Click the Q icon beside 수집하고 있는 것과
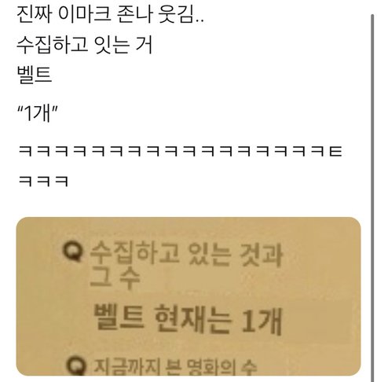 point(73,252)
